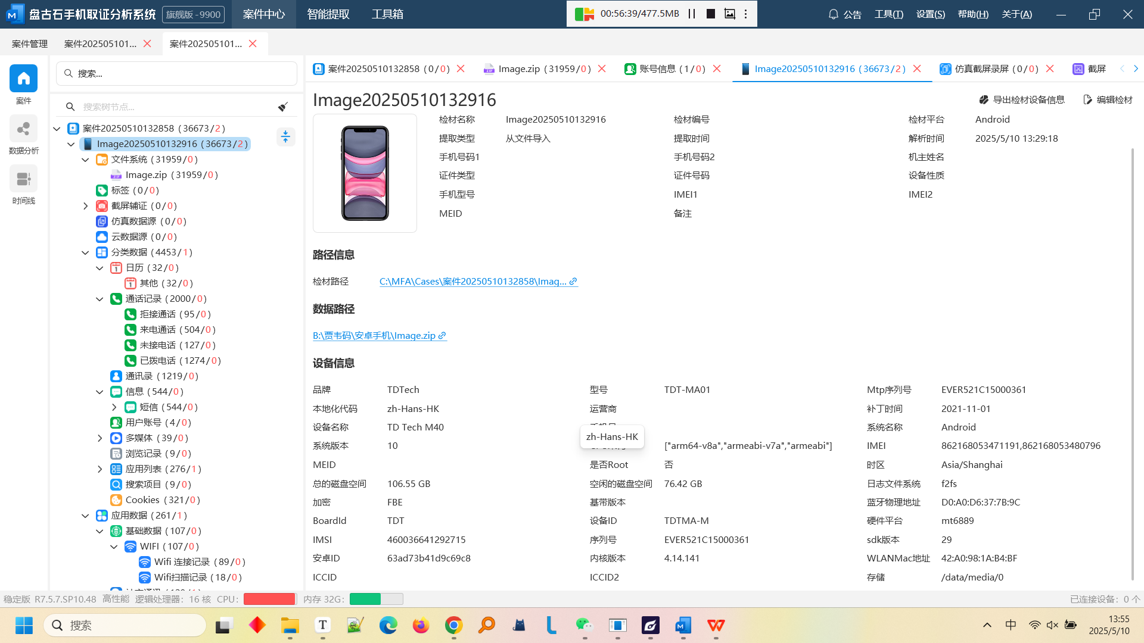
Task: Close the Image20250510132916 tab
Action: tap(918, 69)
